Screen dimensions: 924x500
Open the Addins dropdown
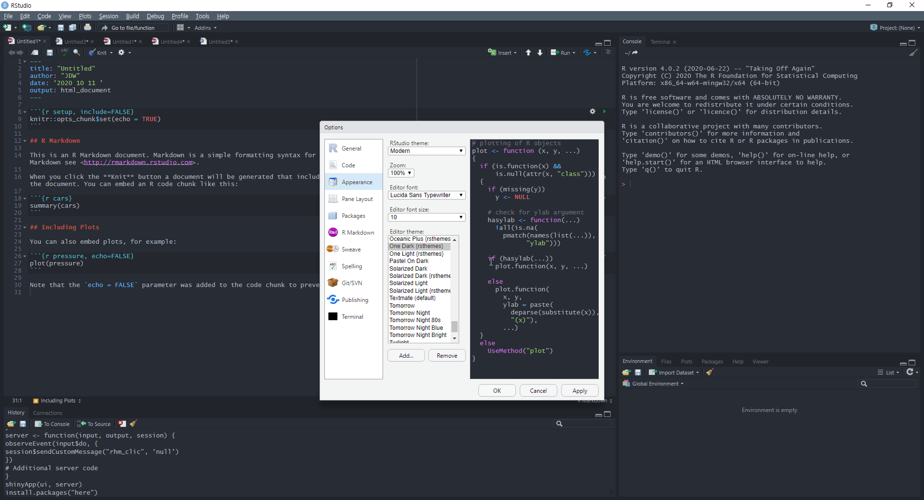pyautogui.click(x=205, y=28)
